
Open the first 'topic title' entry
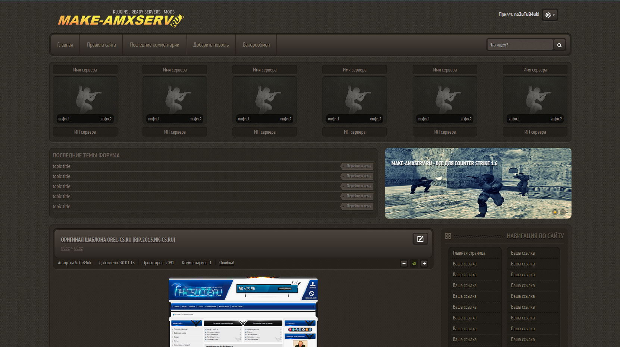[x=62, y=166]
